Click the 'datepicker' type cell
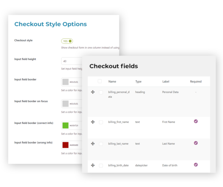The height and width of the screenshot is (187, 223). pos(141,166)
